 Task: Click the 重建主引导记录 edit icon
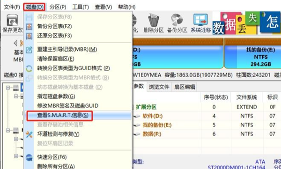[29, 50]
